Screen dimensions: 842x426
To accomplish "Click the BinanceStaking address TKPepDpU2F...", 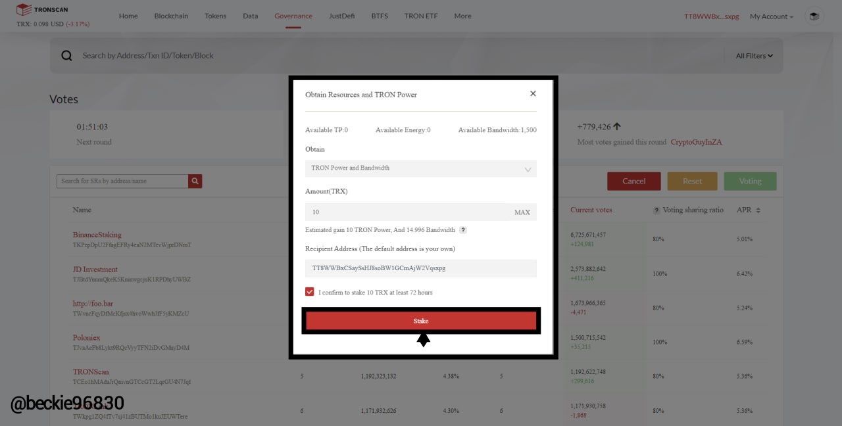I will 132,245.
